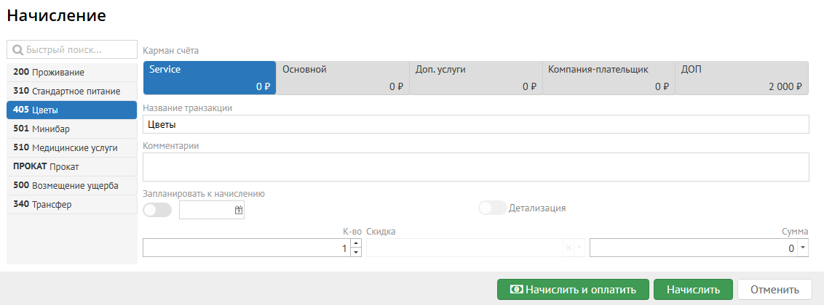The width and height of the screenshot is (824, 305).
Task: Open the calendar date picker icon
Action: tap(238, 211)
